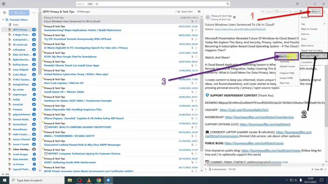The width and height of the screenshot is (328, 184).
Task: Choose Mark as Unread in More menu
Action: [309, 29]
